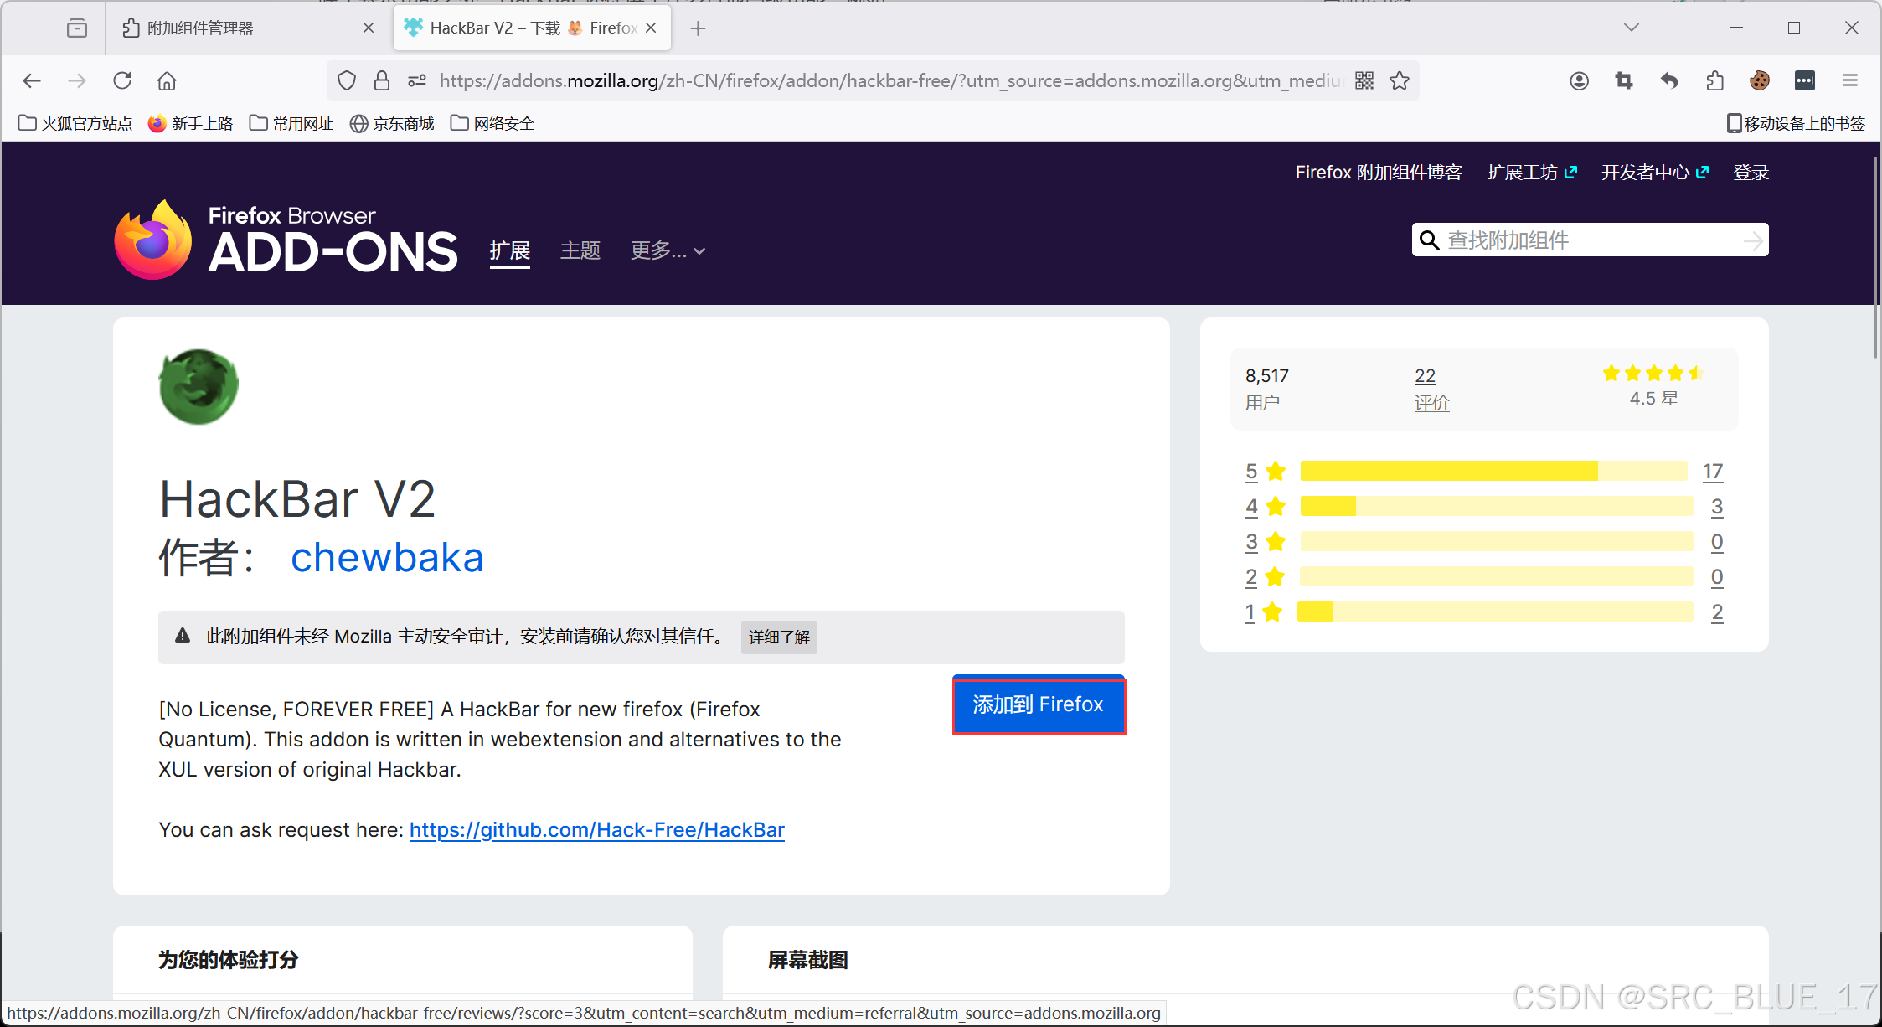The width and height of the screenshot is (1882, 1027).
Task: Click the bookmark star icon in address bar
Action: [1400, 81]
